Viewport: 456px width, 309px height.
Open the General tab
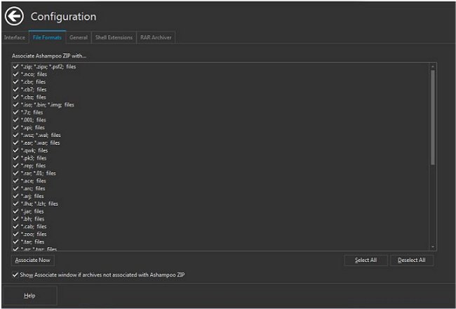click(79, 37)
